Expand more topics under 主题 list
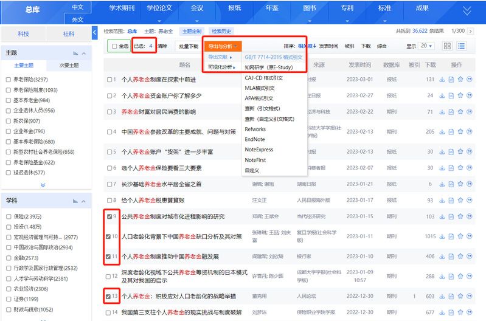The height and width of the screenshot is (321, 486). click(43, 185)
